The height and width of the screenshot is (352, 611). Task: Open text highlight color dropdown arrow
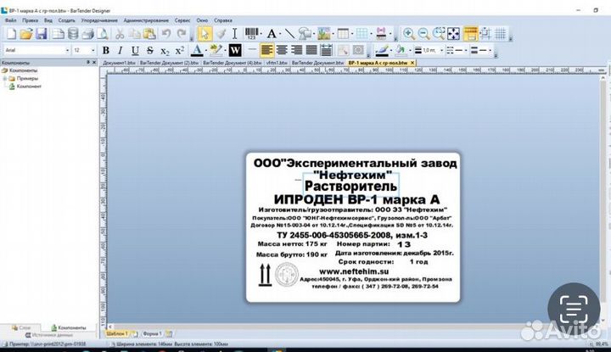[226, 50]
